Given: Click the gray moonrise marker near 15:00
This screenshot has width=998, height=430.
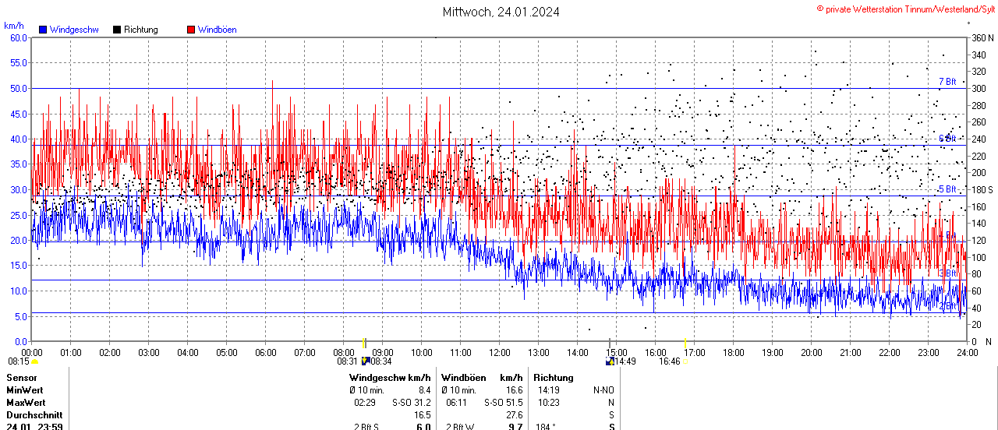Looking at the screenshot, I should tap(610, 344).
